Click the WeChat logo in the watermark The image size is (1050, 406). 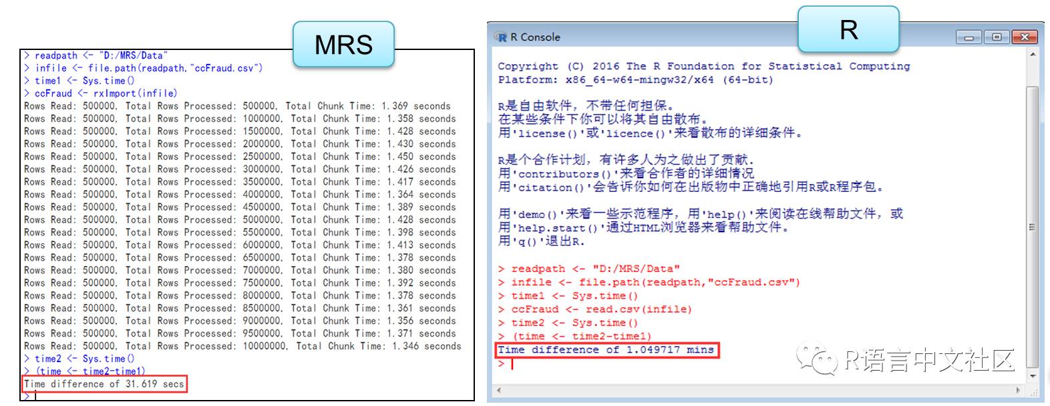(815, 360)
